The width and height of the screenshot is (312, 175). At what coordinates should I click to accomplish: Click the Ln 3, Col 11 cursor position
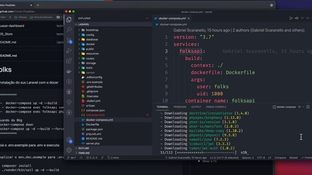224,157
